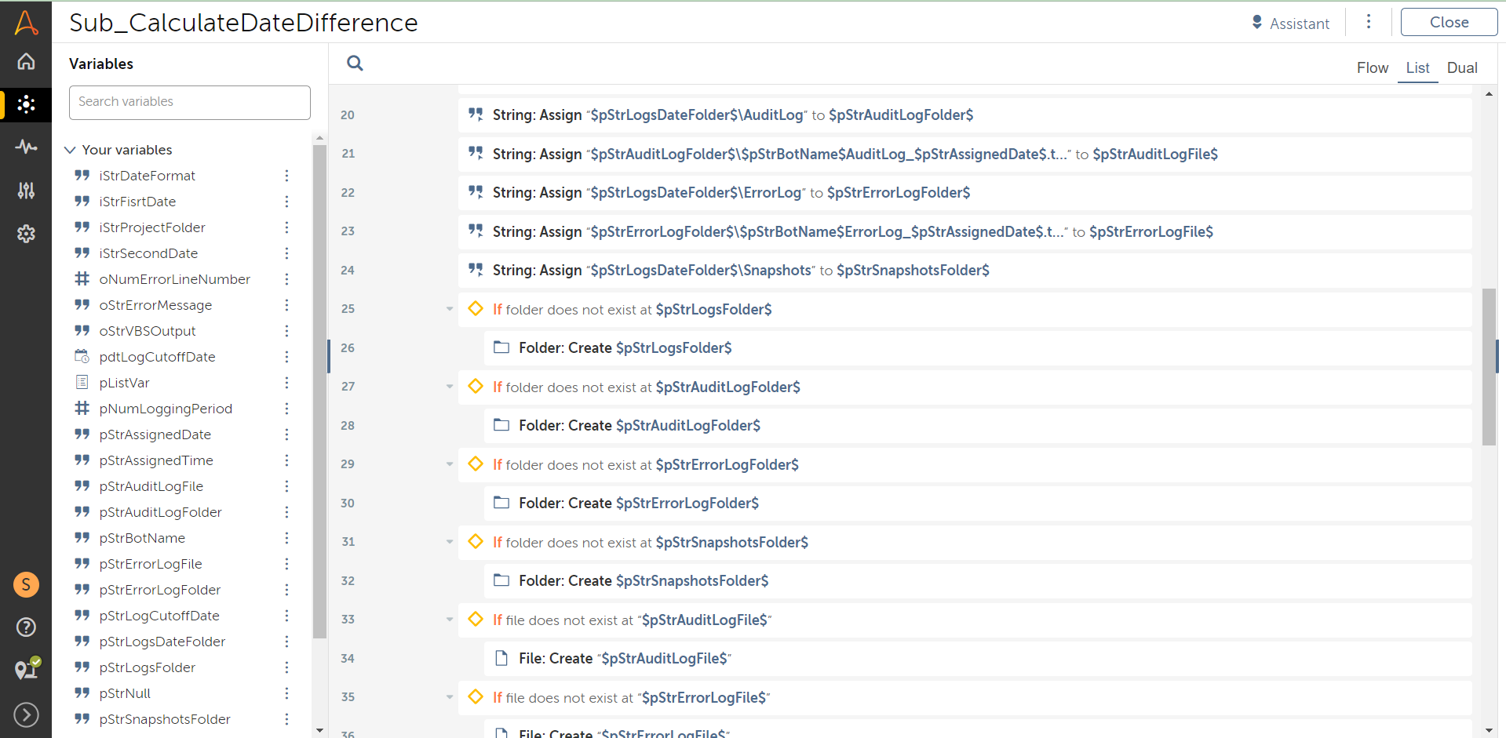Collapse the If pStrSnapshotsFolder block on line 31
The width and height of the screenshot is (1506, 738).
tap(450, 542)
